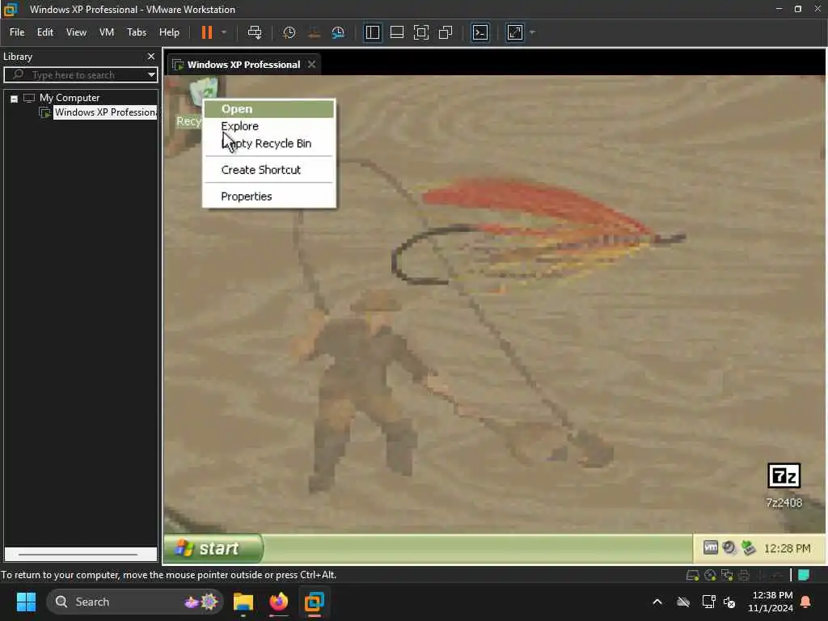Click the host network tray icon
Screen dimensions: 828x621
(708, 602)
